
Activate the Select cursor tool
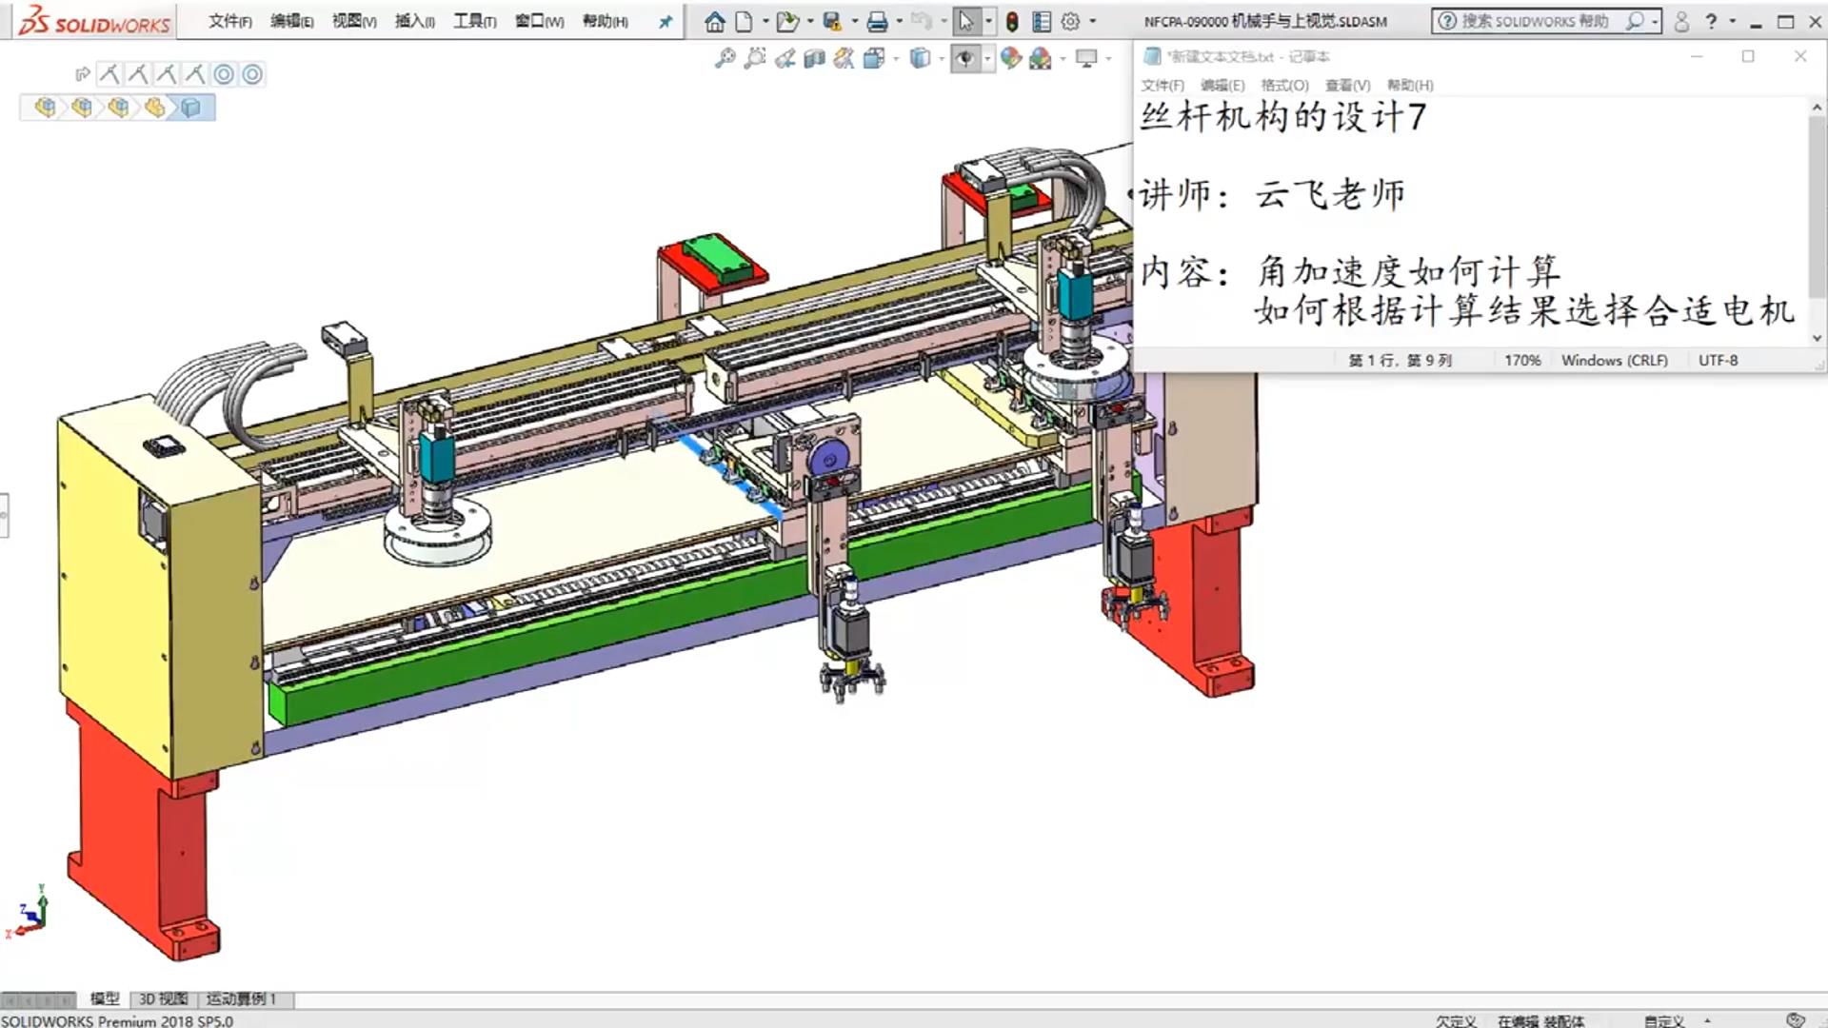965,21
